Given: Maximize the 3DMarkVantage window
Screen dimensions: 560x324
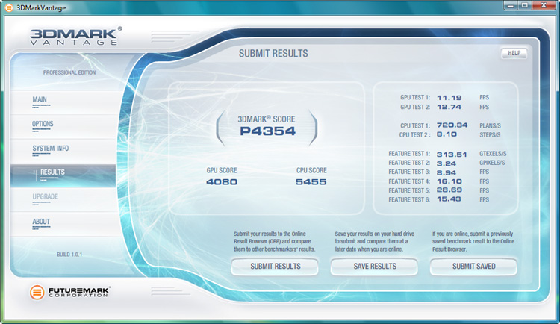Looking at the screenshot, I should coord(525,6).
